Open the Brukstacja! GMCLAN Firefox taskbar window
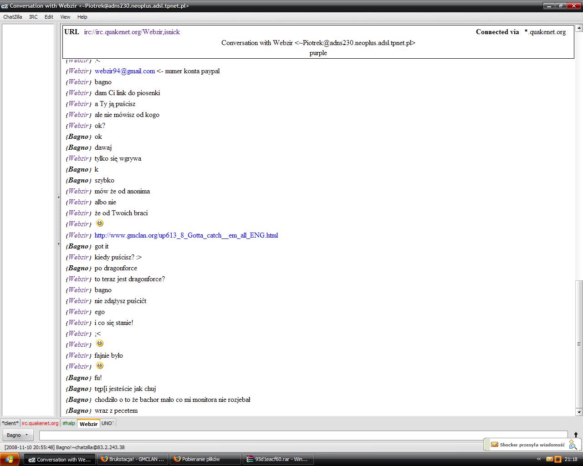The height and width of the screenshot is (466, 583). coord(133,459)
